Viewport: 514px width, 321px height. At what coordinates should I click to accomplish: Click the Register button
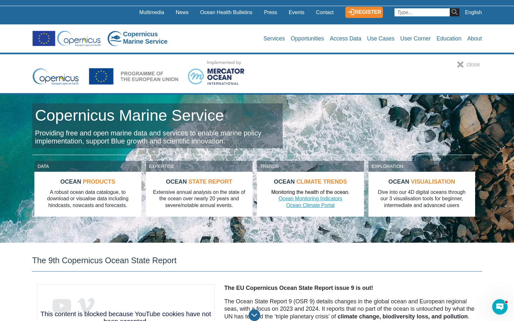364,12
